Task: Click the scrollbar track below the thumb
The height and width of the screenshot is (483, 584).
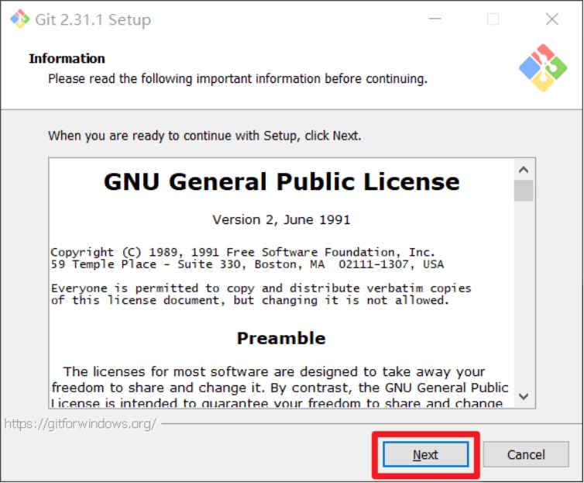Action: [524, 294]
